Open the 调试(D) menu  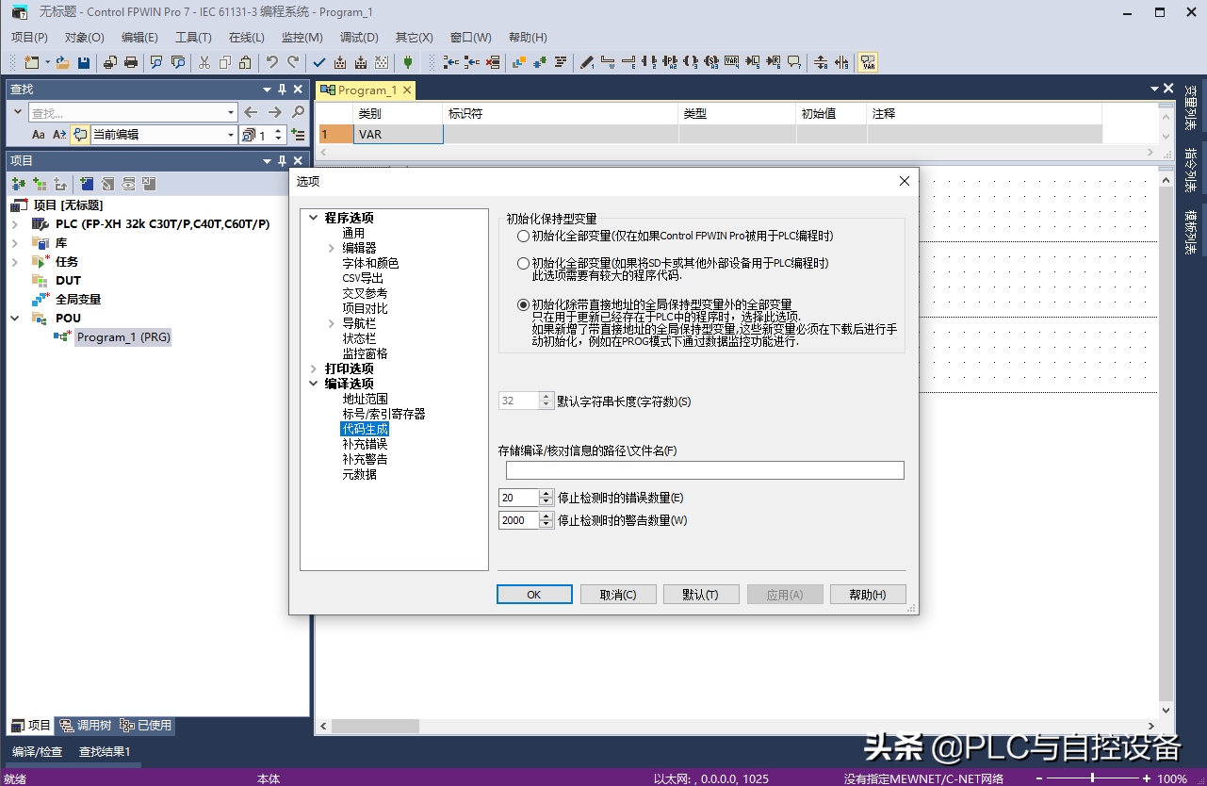[x=358, y=38]
